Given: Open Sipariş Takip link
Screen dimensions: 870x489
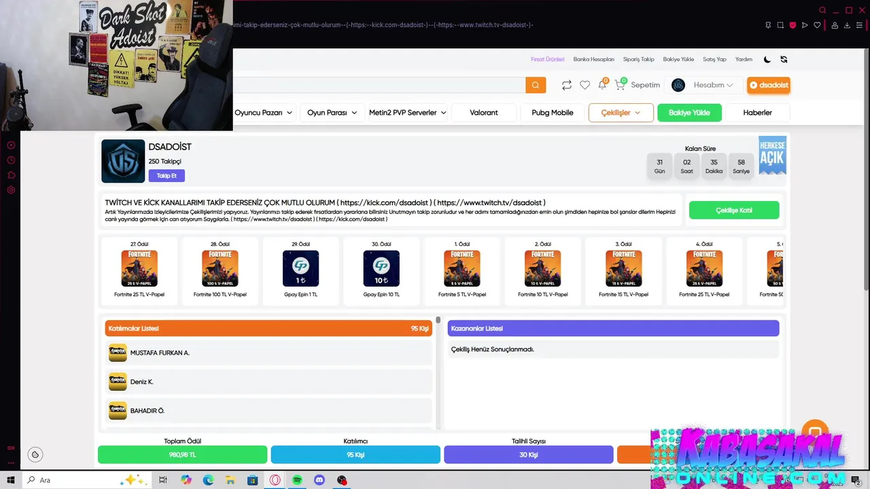Looking at the screenshot, I should coord(639,59).
